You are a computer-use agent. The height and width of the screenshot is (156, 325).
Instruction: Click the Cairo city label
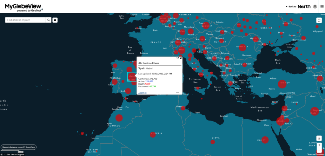pyautogui.click(x=267, y=125)
